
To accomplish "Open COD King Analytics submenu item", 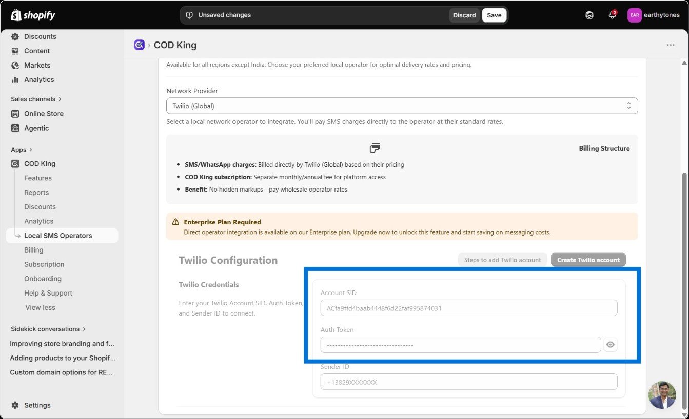I will (x=39, y=221).
